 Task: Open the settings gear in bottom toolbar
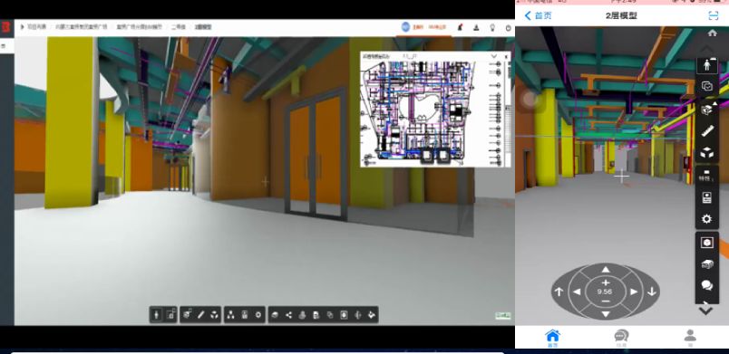[258, 315]
